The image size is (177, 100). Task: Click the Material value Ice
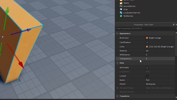coord(147,51)
